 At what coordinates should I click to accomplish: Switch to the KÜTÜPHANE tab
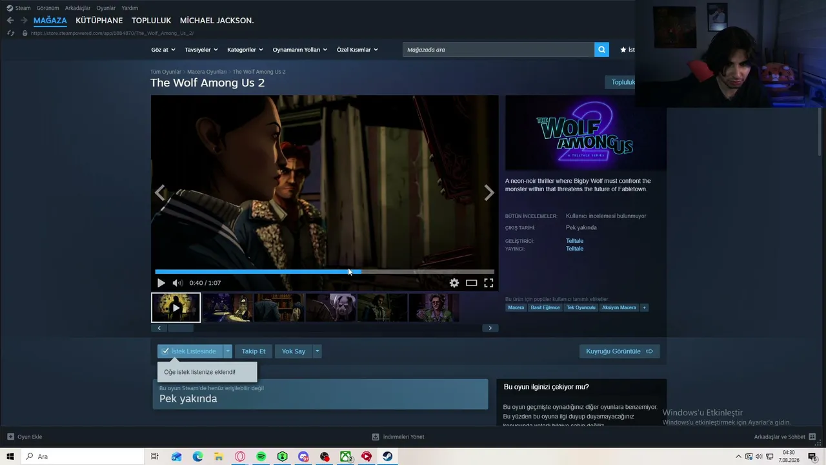point(99,21)
